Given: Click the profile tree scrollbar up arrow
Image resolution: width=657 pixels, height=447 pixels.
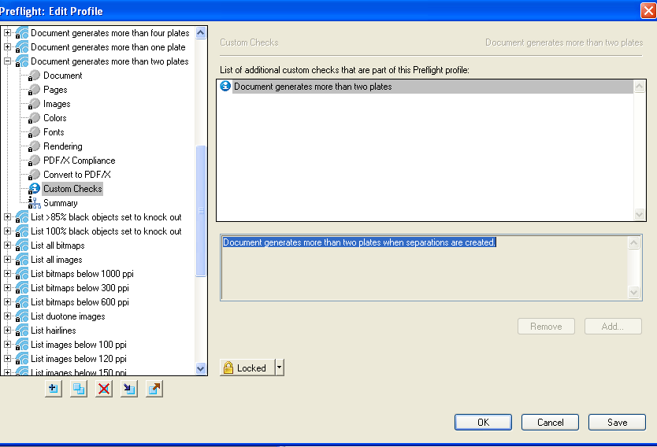Looking at the screenshot, I should 201,32.
